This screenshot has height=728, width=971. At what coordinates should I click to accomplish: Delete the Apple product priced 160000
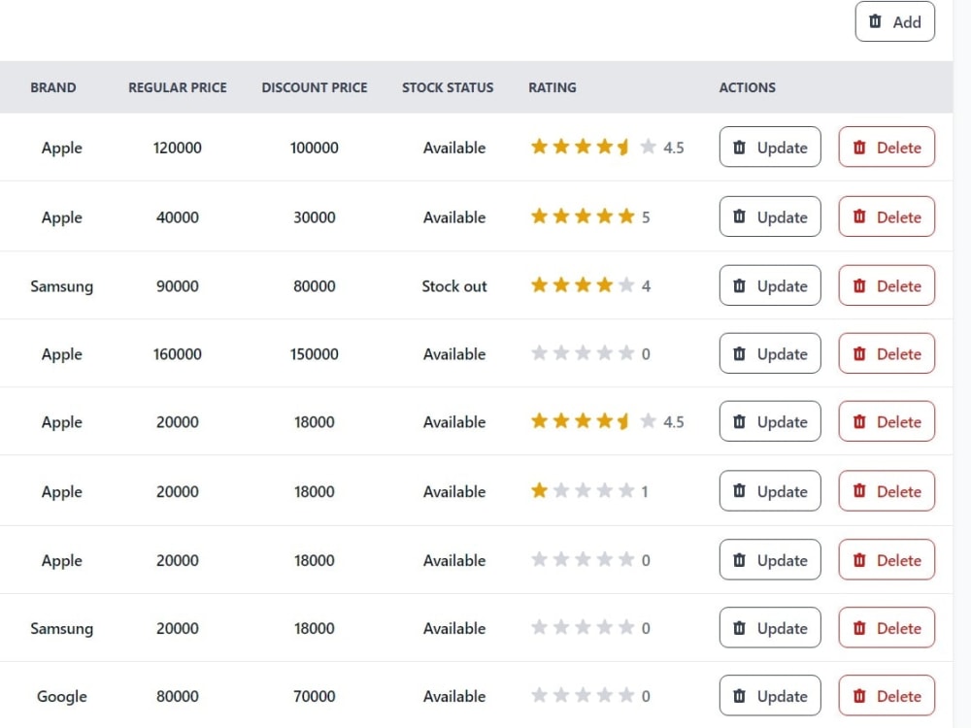(887, 353)
